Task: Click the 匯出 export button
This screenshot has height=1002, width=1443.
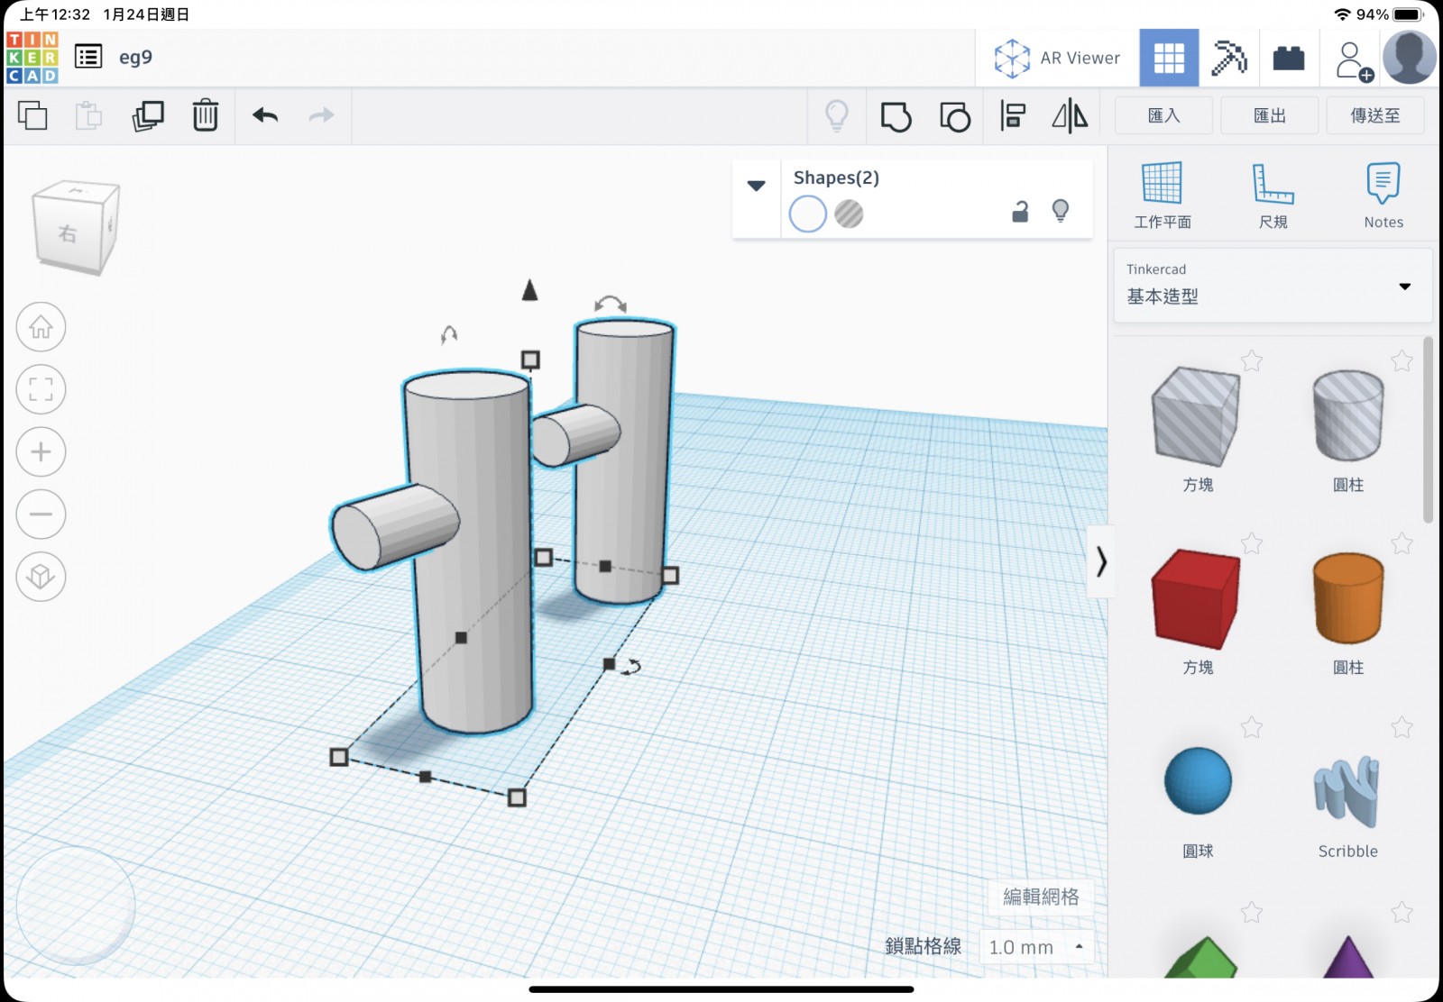Action: pyautogui.click(x=1270, y=115)
